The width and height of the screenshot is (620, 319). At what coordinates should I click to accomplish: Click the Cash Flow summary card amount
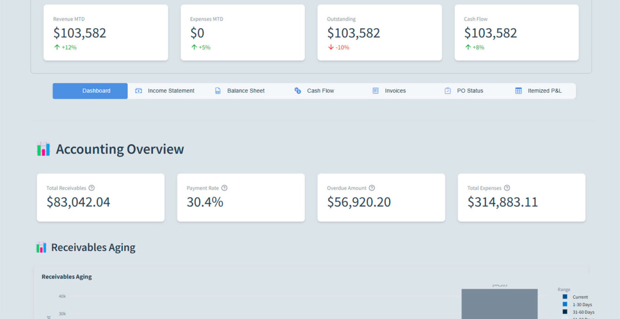(x=490, y=33)
